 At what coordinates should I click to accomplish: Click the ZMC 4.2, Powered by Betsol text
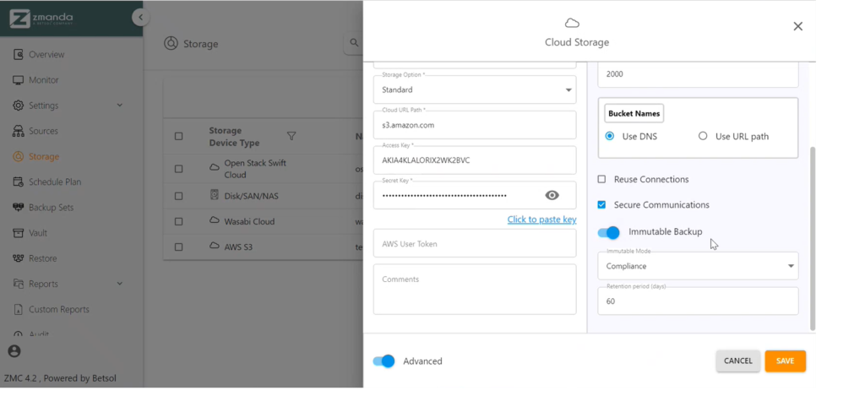pyautogui.click(x=60, y=378)
